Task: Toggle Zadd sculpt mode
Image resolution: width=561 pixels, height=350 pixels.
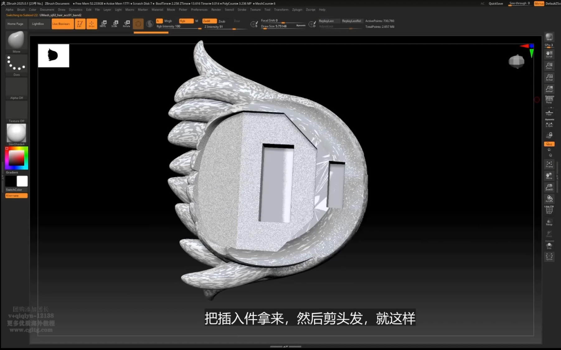Action: pos(209,21)
